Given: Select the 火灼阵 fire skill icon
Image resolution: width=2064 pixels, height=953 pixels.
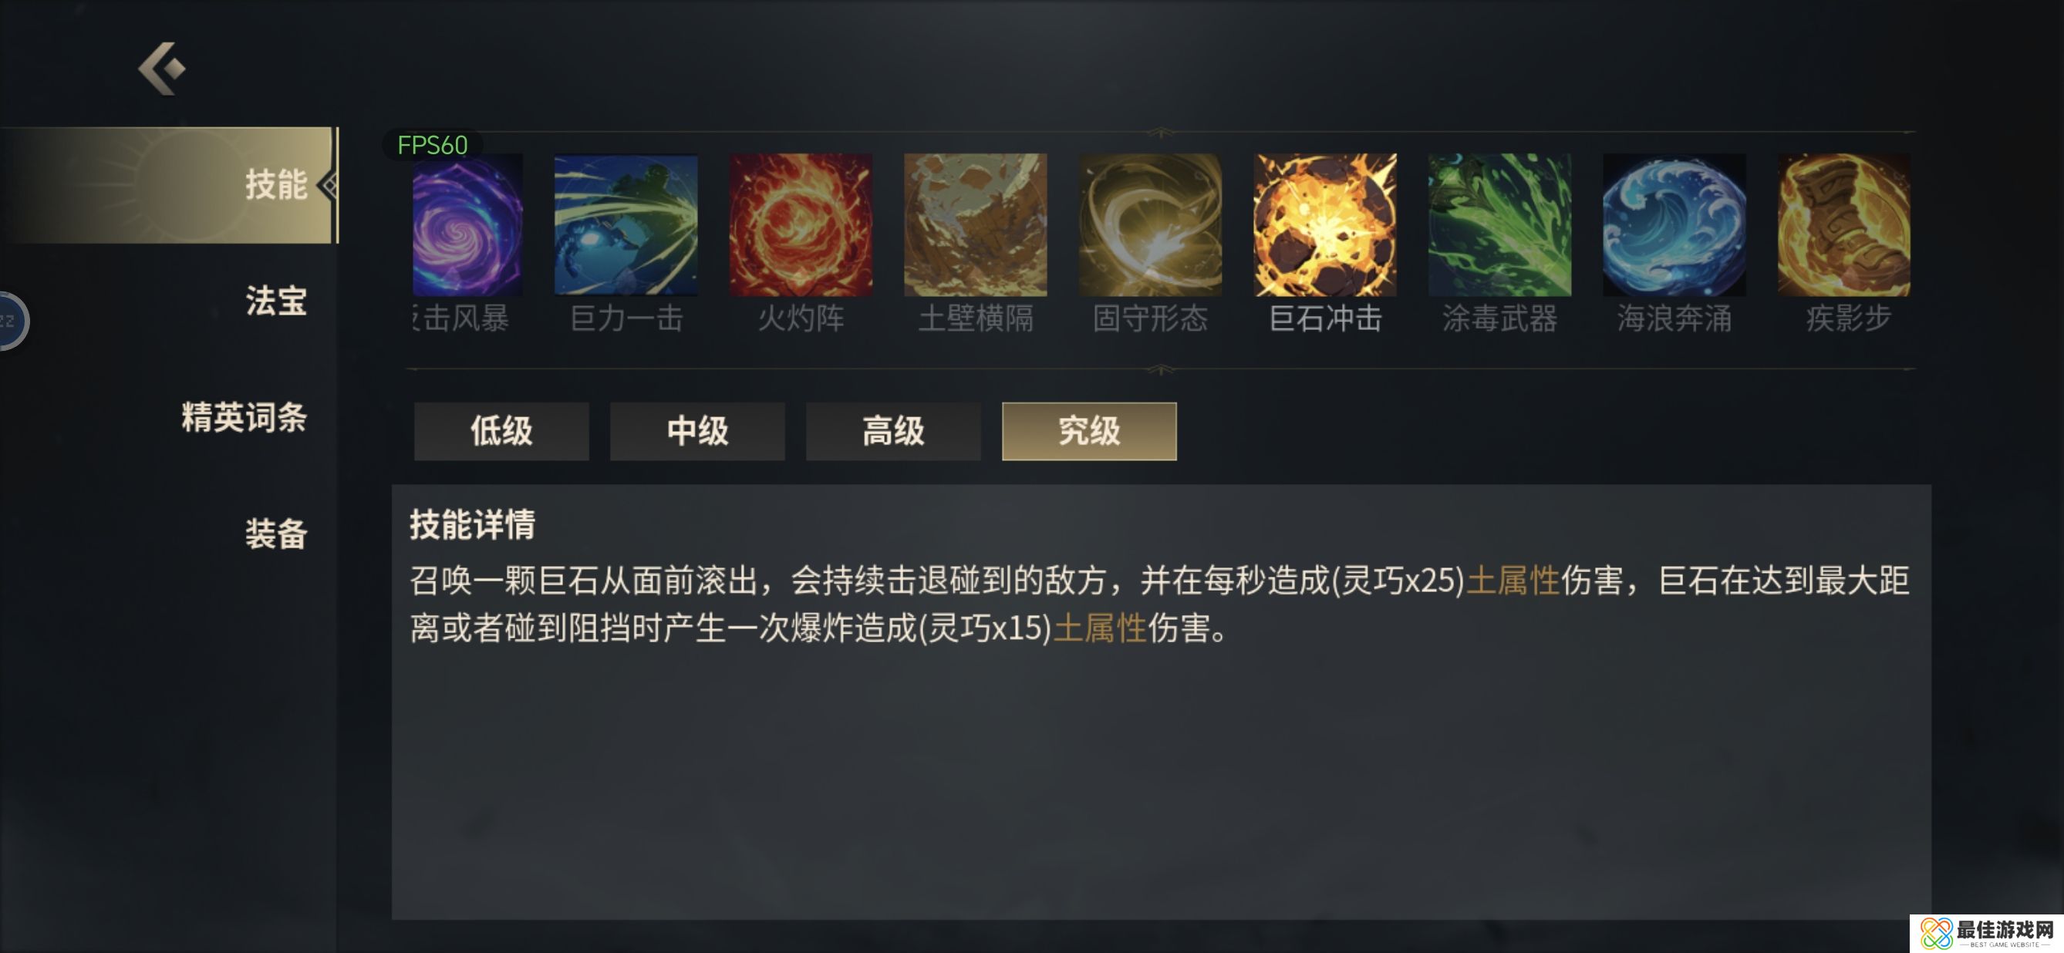Looking at the screenshot, I should tap(801, 225).
